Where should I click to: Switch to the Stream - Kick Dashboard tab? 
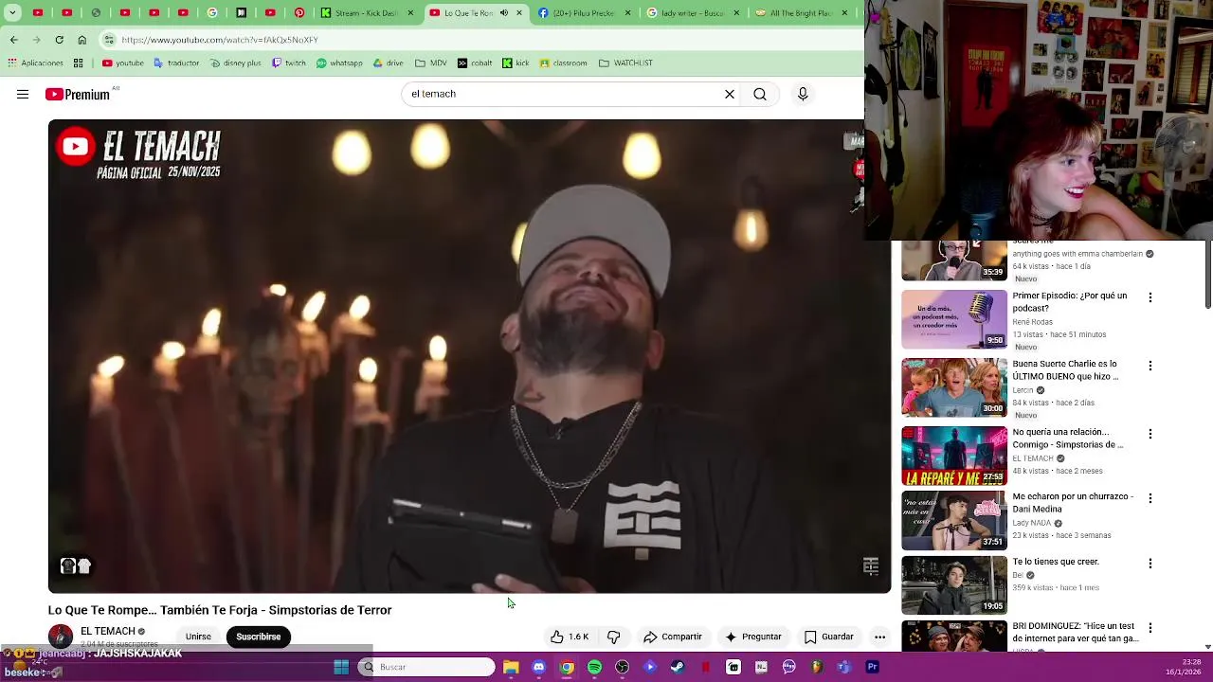pyautogui.click(x=366, y=13)
